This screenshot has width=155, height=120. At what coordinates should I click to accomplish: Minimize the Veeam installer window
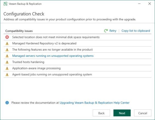pyautogui.click(x=139, y=4)
